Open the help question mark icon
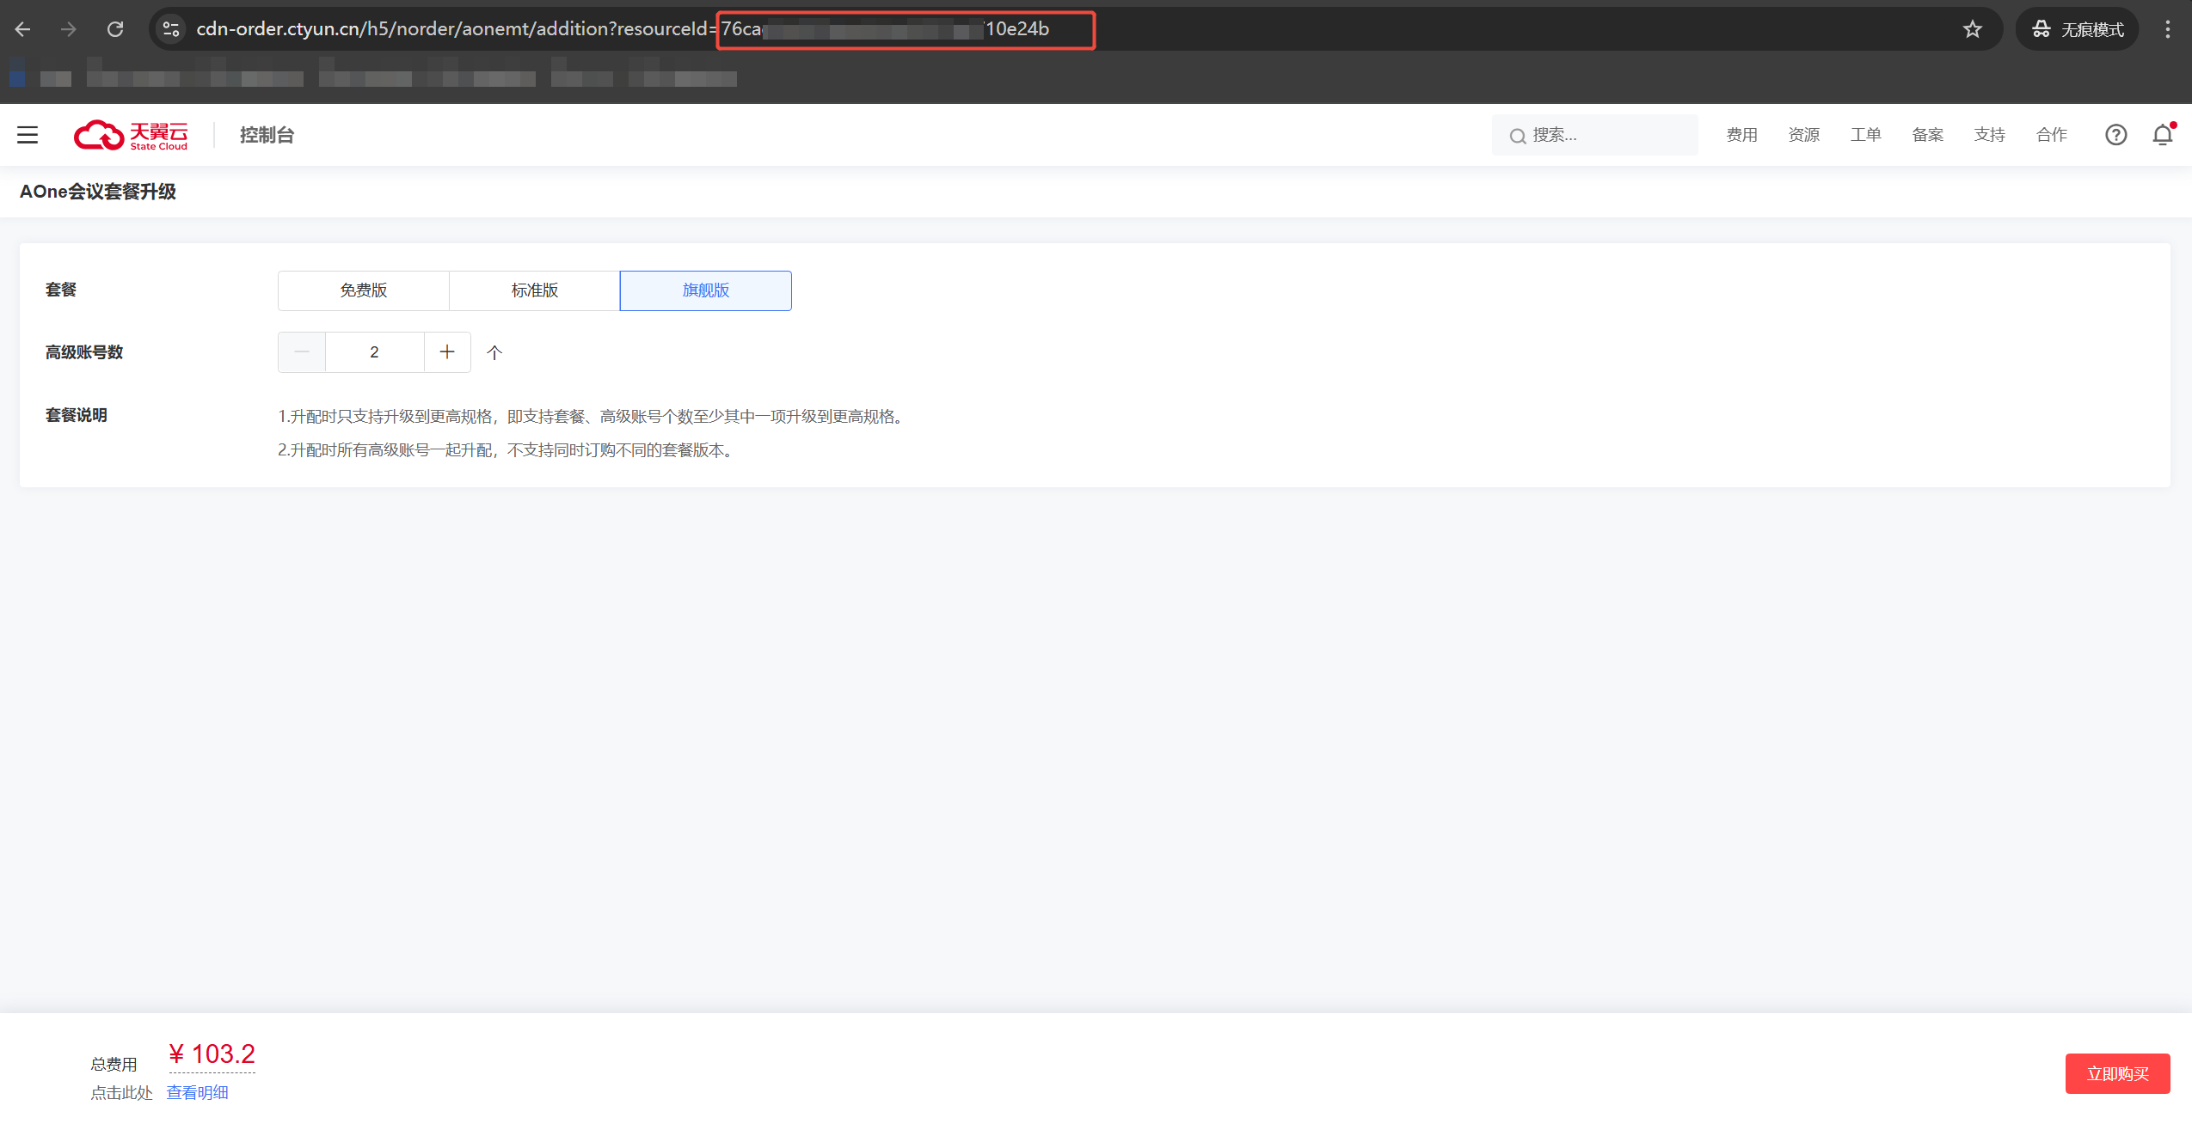The width and height of the screenshot is (2192, 1130). [2115, 135]
